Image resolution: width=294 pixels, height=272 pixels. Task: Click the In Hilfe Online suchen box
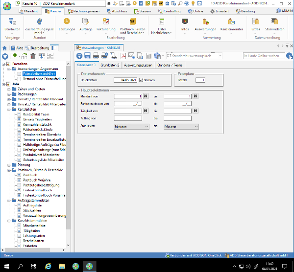(264, 56)
